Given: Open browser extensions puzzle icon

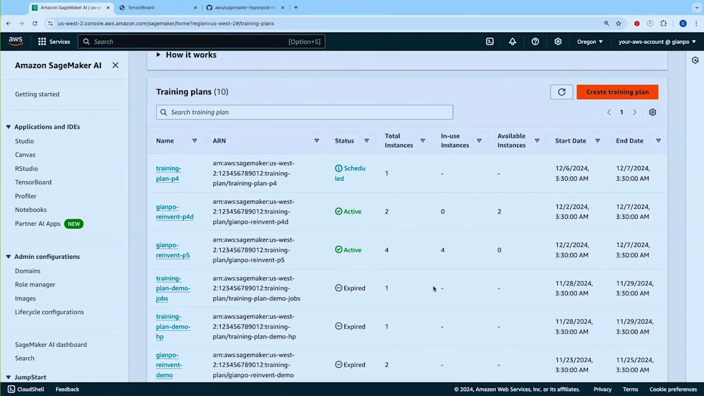Looking at the screenshot, I should point(664,23).
